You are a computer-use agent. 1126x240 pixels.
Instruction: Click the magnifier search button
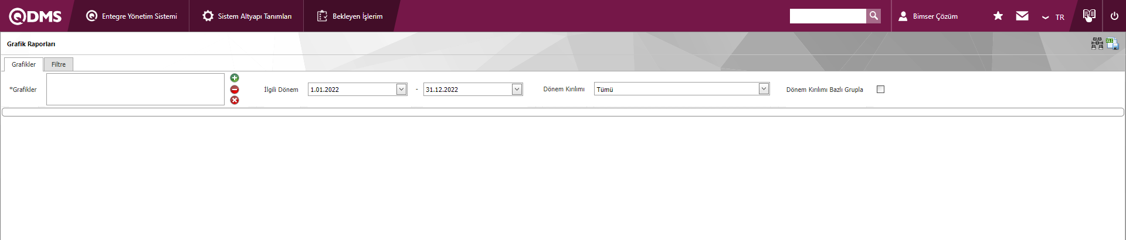click(x=873, y=16)
